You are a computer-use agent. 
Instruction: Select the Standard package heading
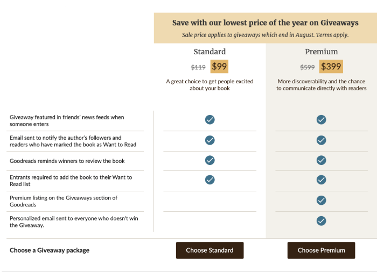tap(210, 52)
